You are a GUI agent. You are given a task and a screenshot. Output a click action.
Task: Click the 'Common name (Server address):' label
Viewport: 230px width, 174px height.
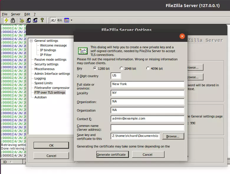pos(89,127)
